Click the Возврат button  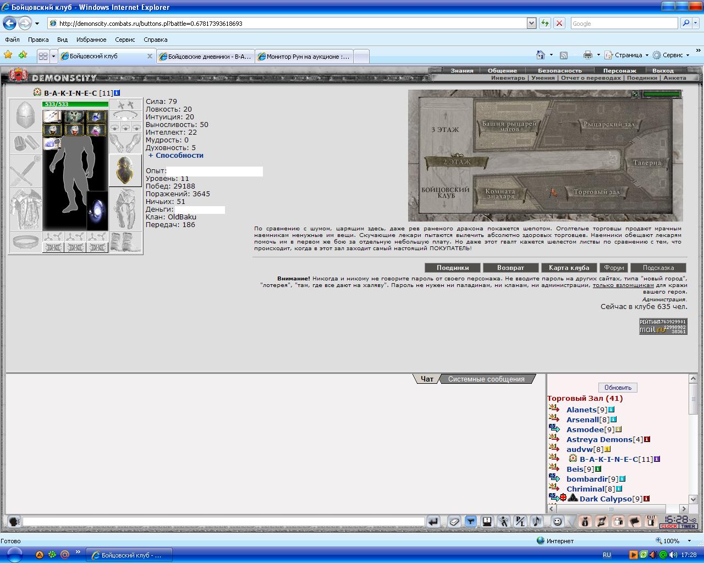coord(510,268)
